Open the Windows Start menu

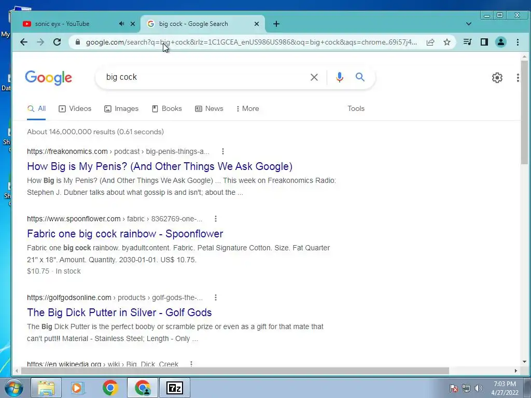[x=13, y=388]
